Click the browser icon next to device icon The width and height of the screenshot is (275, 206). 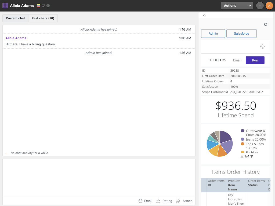[48, 6]
